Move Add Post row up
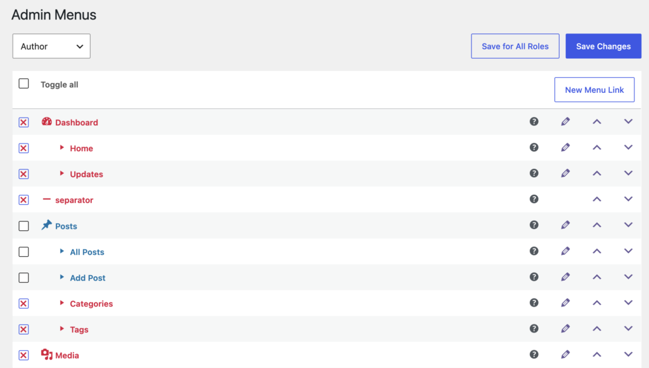The width and height of the screenshot is (649, 368). [x=597, y=277]
